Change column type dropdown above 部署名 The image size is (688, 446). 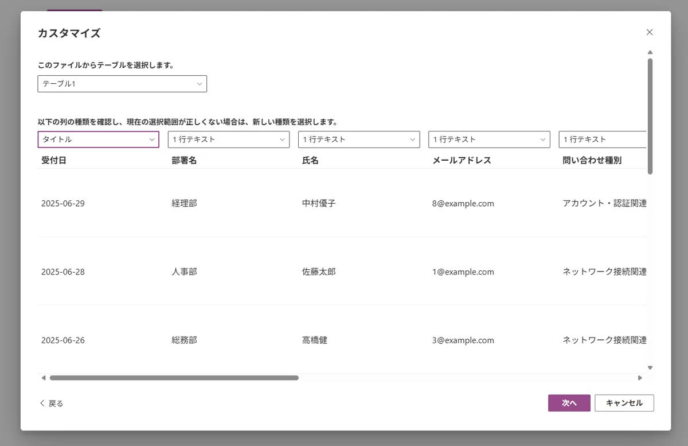229,139
